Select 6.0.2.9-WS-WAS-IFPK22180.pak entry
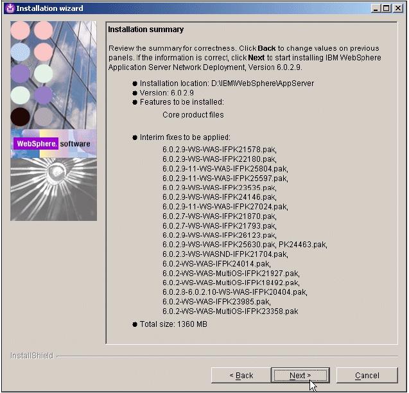 pos(220,159)
